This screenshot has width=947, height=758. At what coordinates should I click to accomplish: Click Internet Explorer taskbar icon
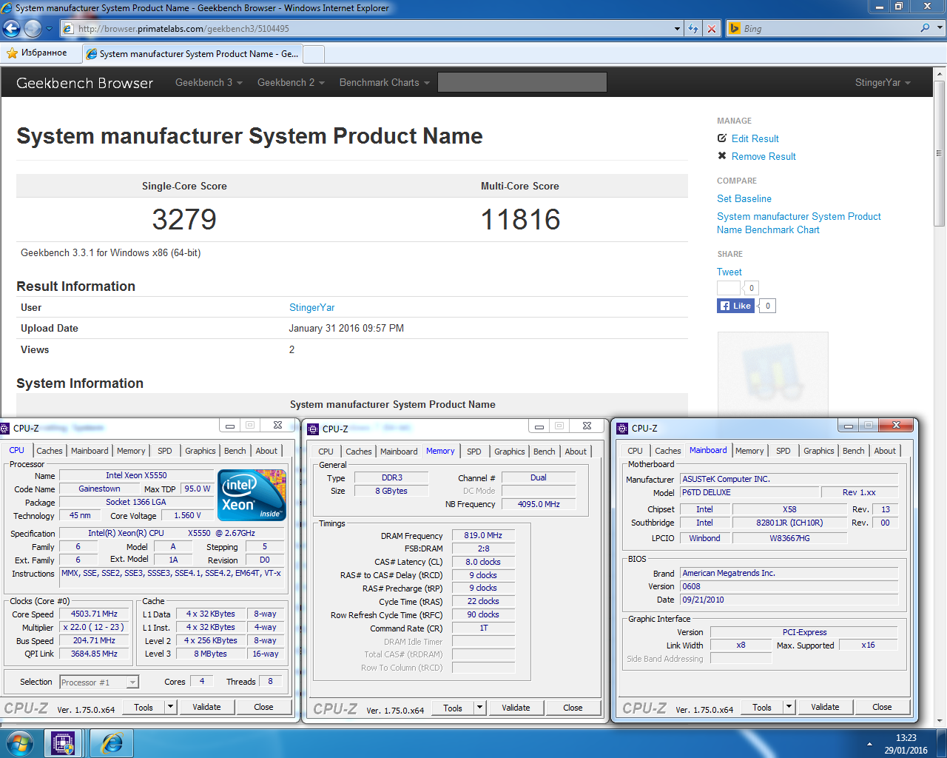click(x=112, y=742)
